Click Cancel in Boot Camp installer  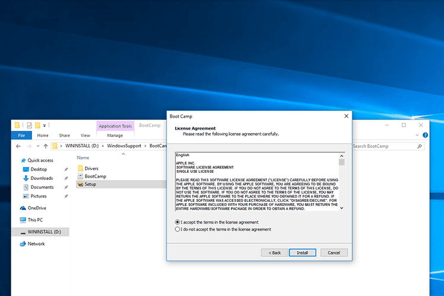(x=334, y=253)
